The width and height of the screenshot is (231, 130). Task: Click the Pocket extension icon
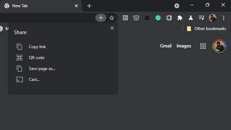136,18
